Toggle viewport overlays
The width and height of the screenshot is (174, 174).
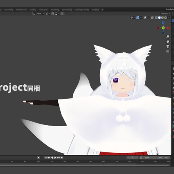(145, 17)
